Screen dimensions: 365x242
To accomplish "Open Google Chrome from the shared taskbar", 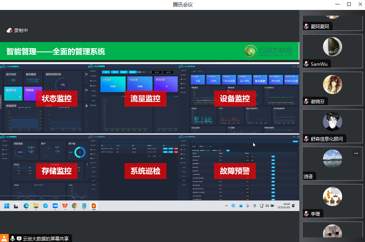I will pyautogui.click(x=74, y=206).
